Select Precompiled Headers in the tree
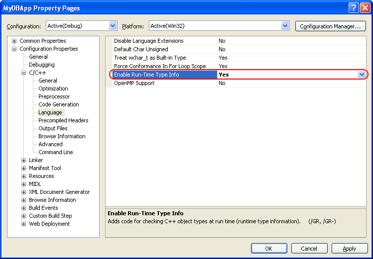This screenshot has width=373, height=259. pyautogui.click(x=63, y=120)
